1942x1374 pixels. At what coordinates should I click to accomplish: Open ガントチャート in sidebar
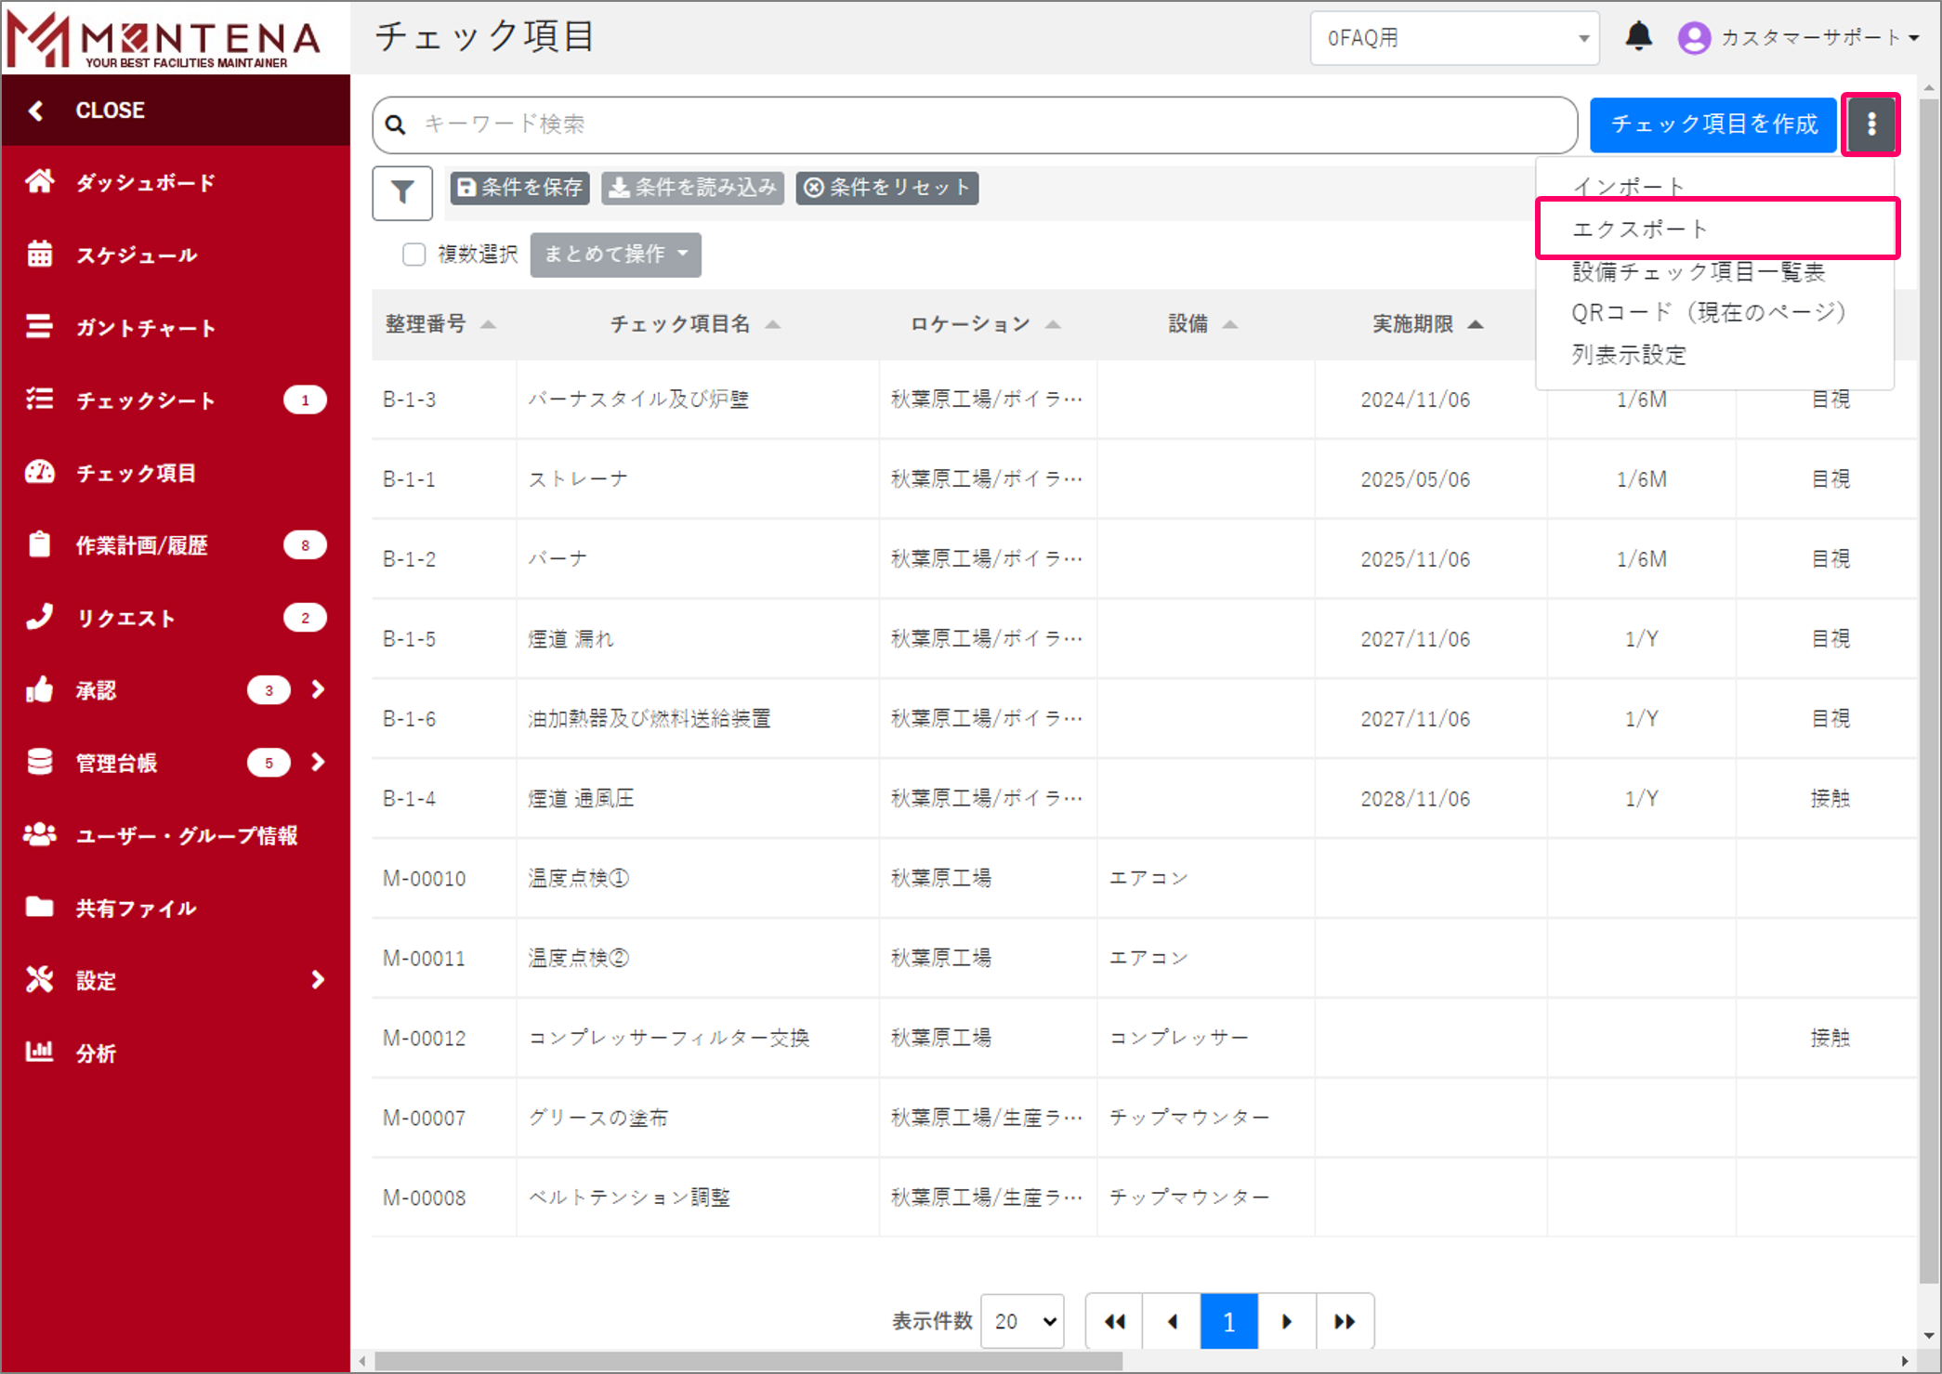pyautogui.click(x=145, y=327)
